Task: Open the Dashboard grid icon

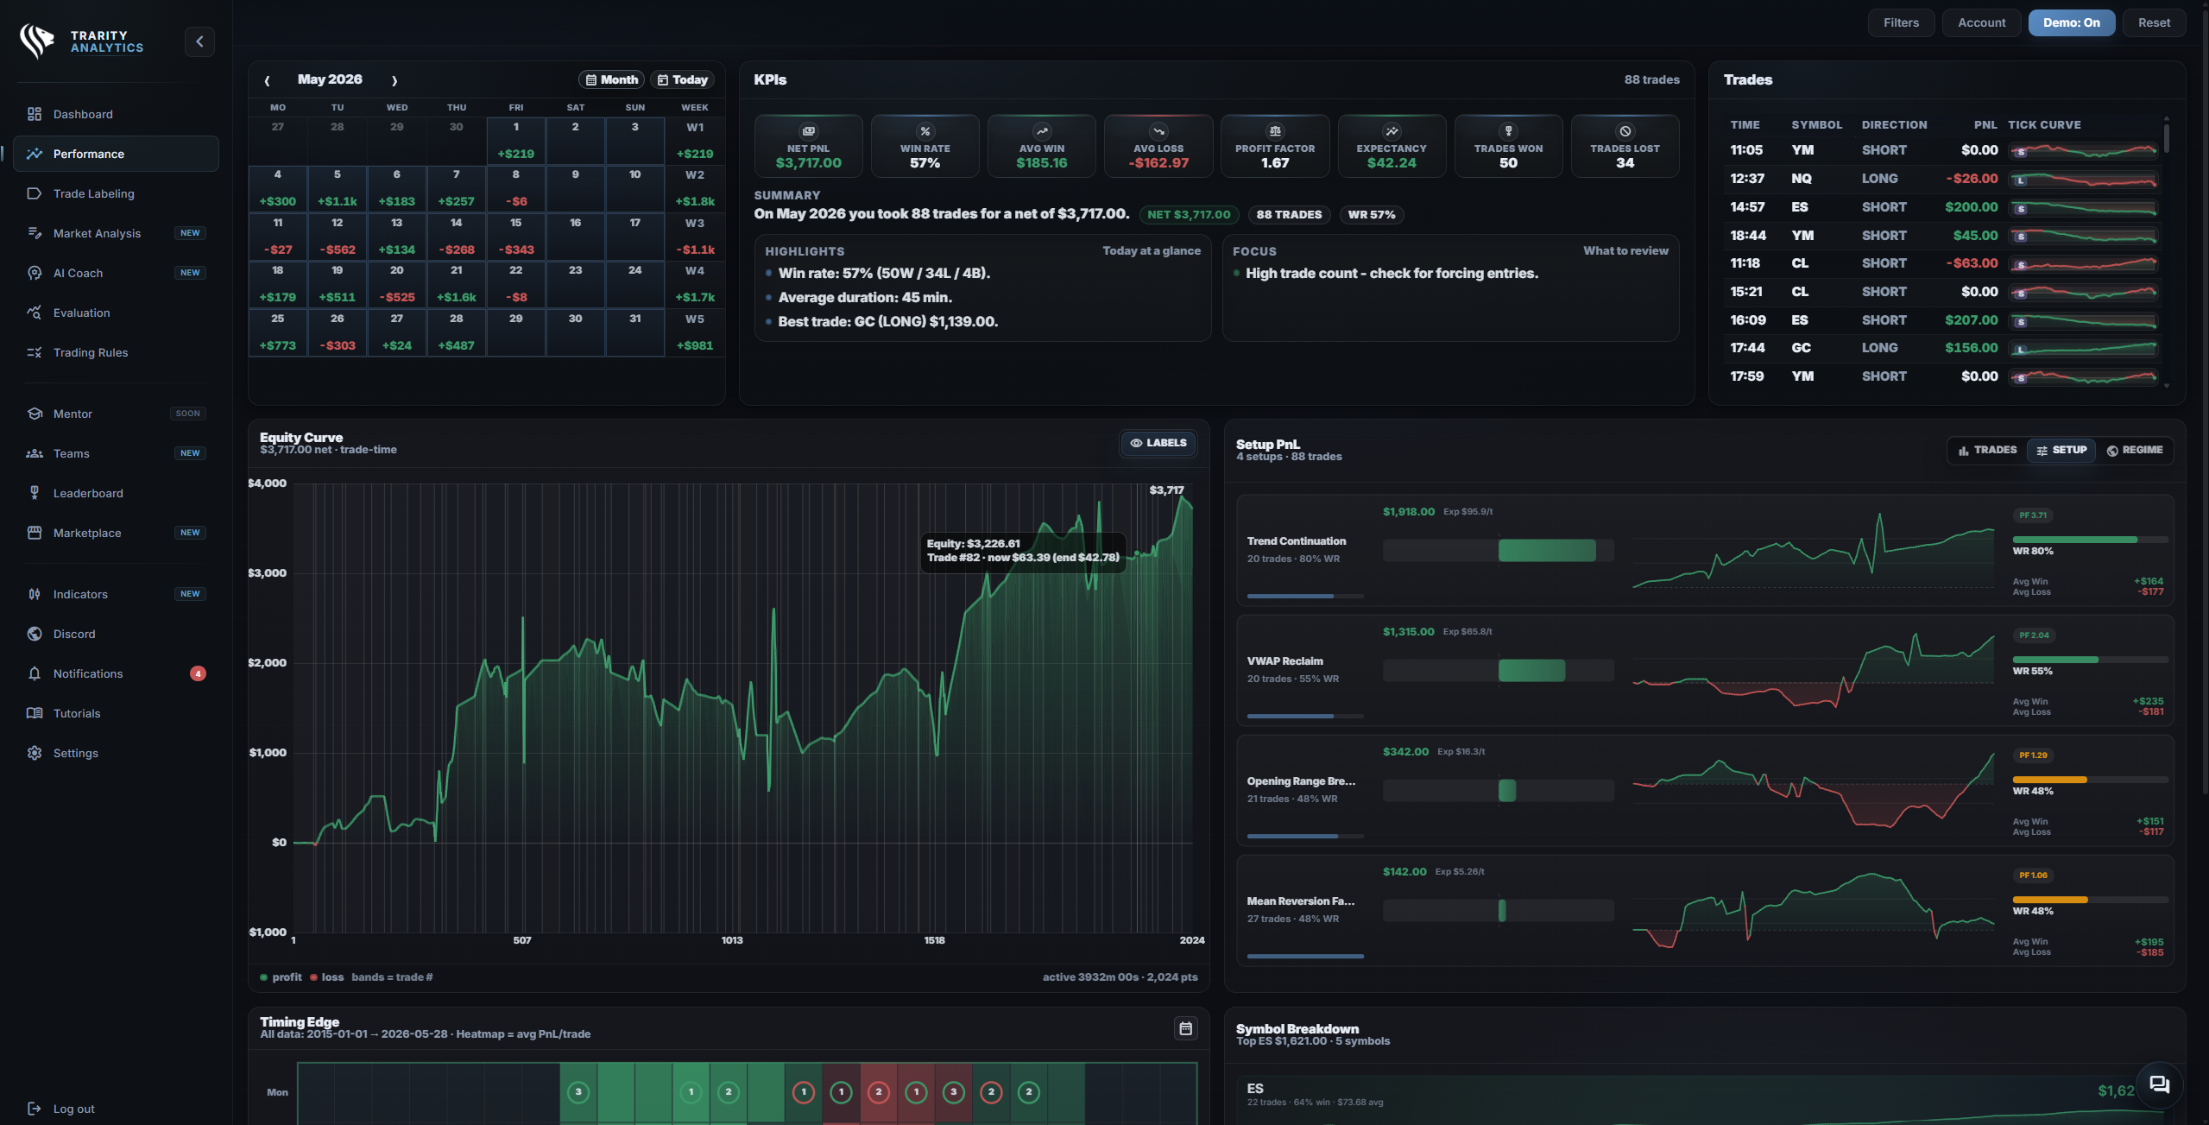Action: [35, 114]
